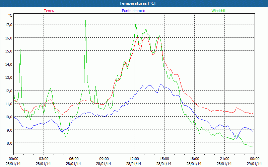The height and width of the screenshot is (167, 268).
Task: Click the 13,0 y-axis value
Action: pos(9,77)
